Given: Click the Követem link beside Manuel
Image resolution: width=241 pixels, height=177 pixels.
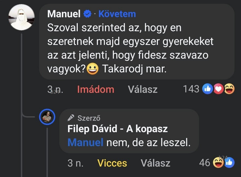Looking at the screenshot, I should (117, 14).
